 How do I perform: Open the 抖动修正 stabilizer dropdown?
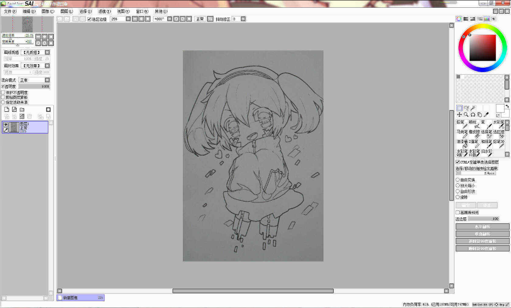pos(243,19)
